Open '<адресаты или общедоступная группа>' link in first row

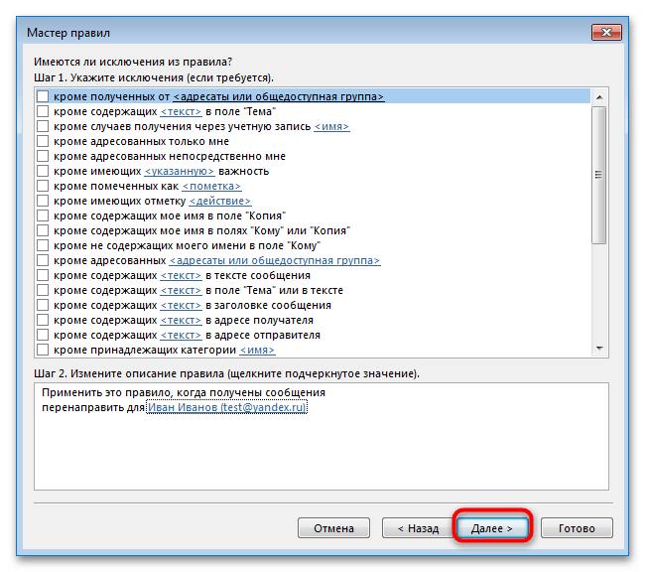pyautogui.click(x=279, y=96)
